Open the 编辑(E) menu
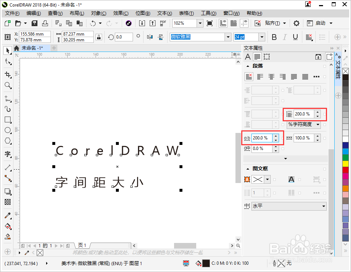Image resolution: width=351 pixels, height=272 pixels. pyautogui.click(x=33, y=13)
